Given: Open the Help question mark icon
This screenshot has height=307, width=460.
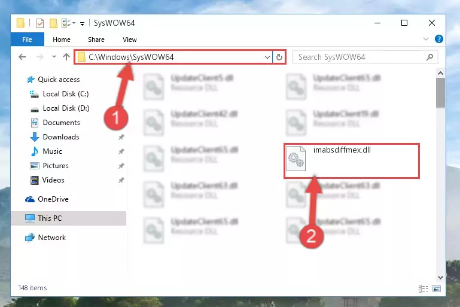Looking at the screenshot, I should pos(439,39).
